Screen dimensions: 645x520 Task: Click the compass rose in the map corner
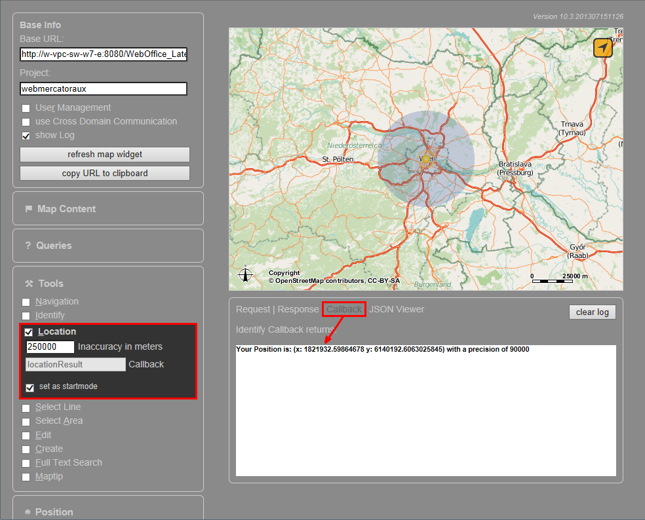pyautogui.click(x=246, y=276)
